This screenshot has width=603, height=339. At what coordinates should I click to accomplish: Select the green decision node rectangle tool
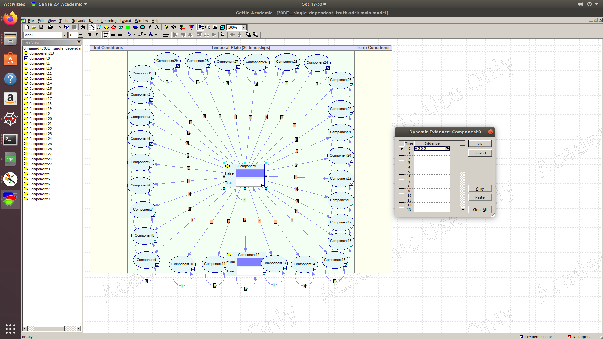coord(128,27)
